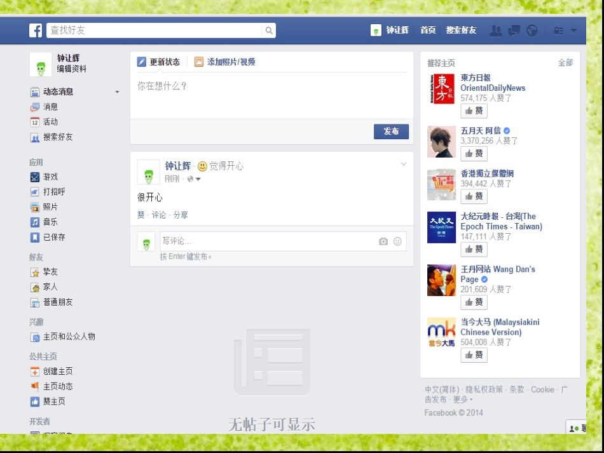Click 分享 under the 很开心 post
This screenshot has width=604, height=453.
point(181,215)
